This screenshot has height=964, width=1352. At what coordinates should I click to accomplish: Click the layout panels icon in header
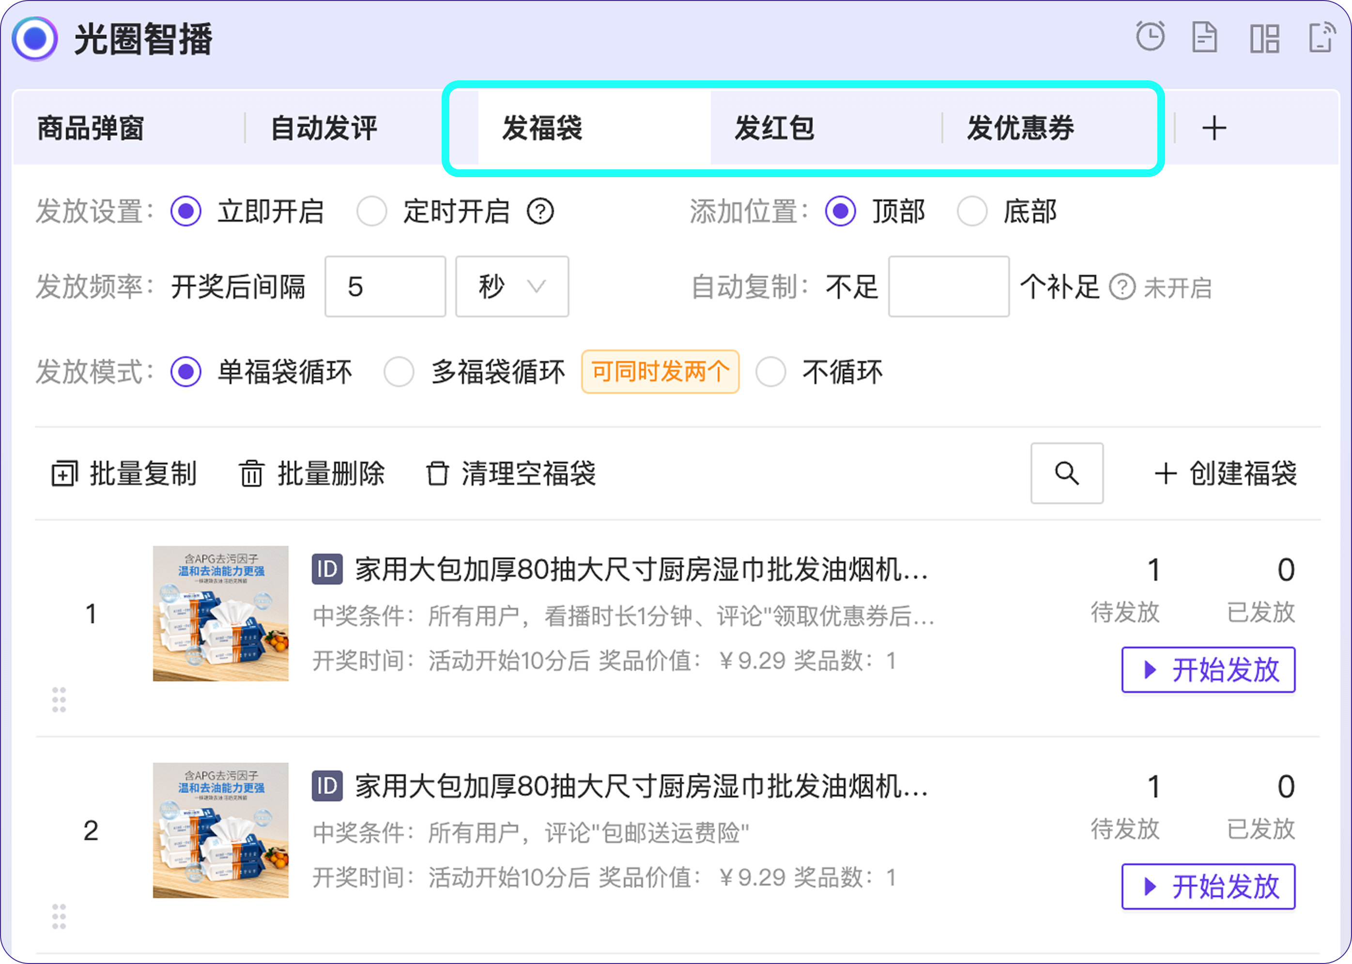[1264, 39]
